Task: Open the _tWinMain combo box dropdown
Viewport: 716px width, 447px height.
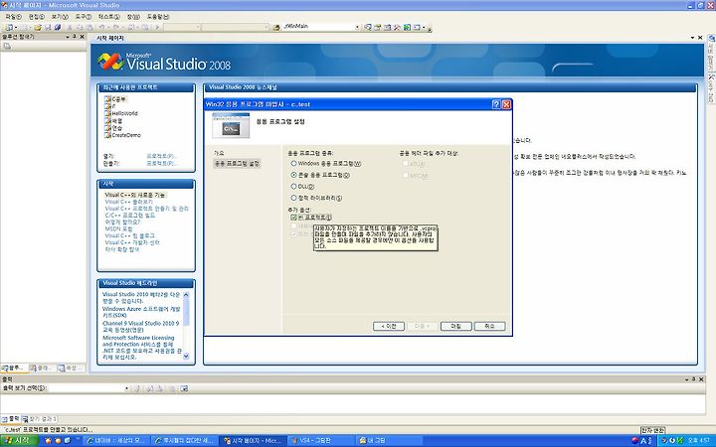Action: click(x=357, y=28)
